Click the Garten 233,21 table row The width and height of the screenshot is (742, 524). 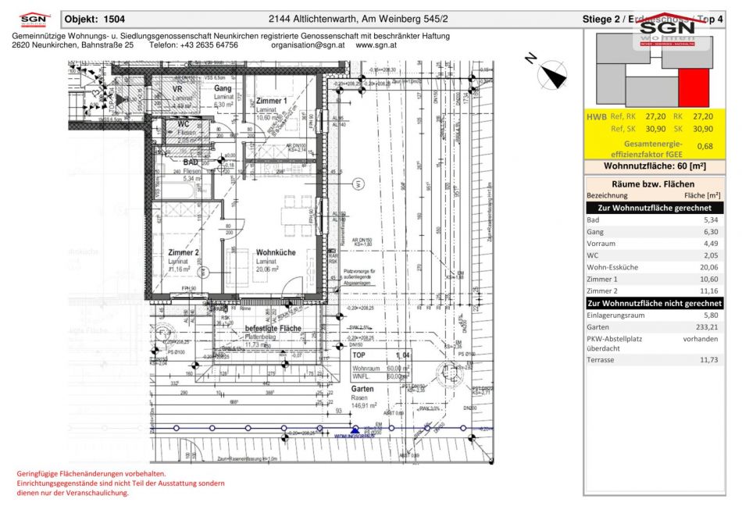click(x=655, y=328)
